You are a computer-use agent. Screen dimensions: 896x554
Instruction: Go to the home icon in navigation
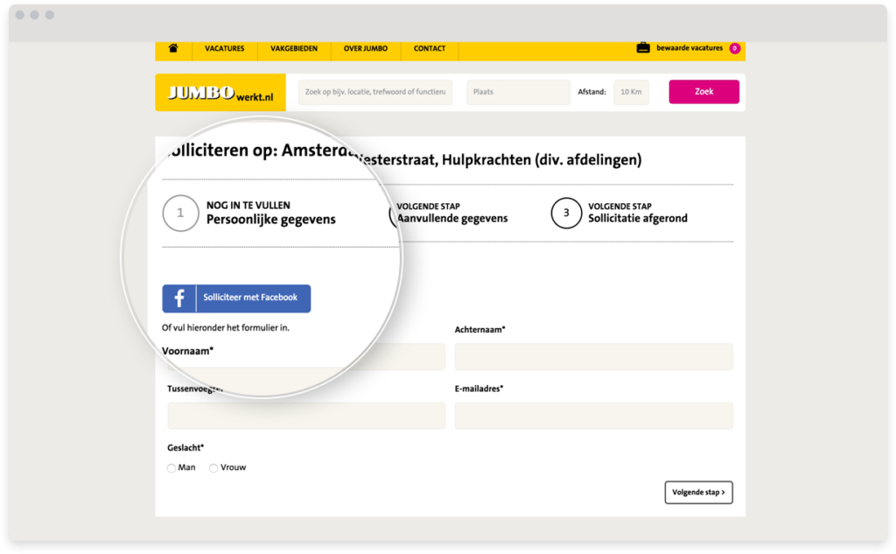pos(173,49)
